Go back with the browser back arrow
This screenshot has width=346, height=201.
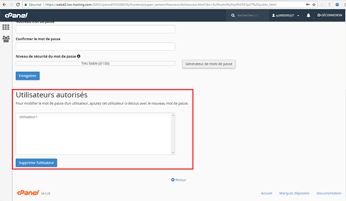[4, 5]
